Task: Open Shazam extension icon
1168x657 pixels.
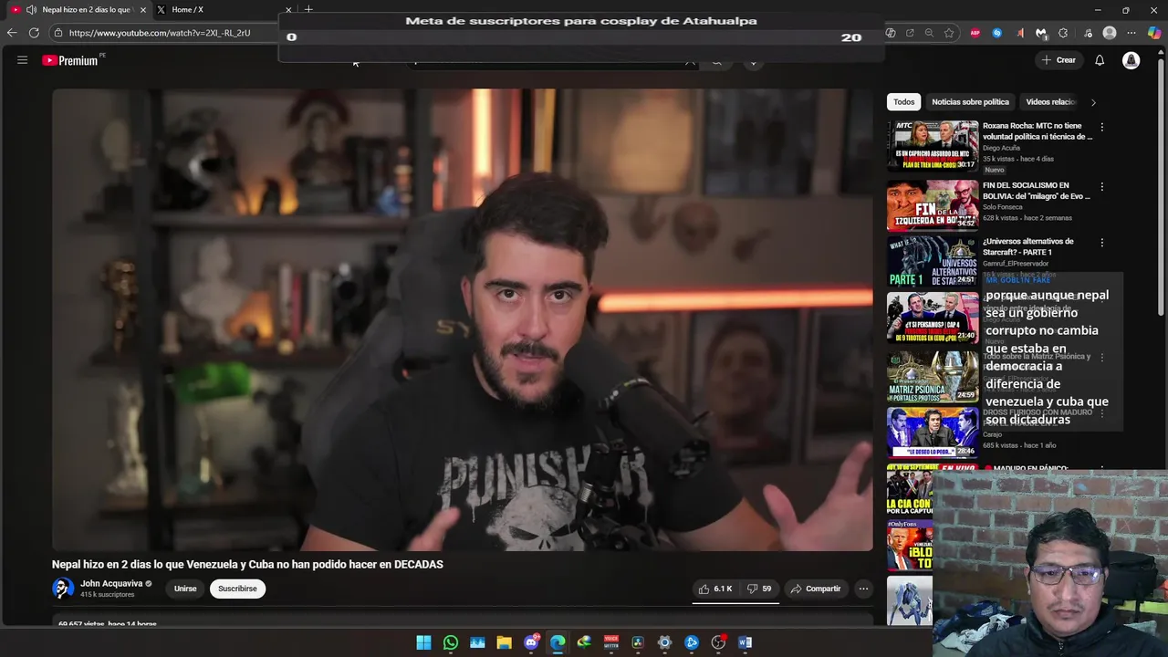Action: (x=997, y=33)
